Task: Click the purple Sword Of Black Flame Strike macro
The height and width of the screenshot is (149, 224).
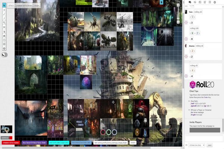Action: [x=34, y=143]
